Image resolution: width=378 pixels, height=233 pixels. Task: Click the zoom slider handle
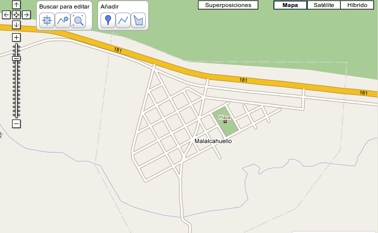click(x=16, y=59)
